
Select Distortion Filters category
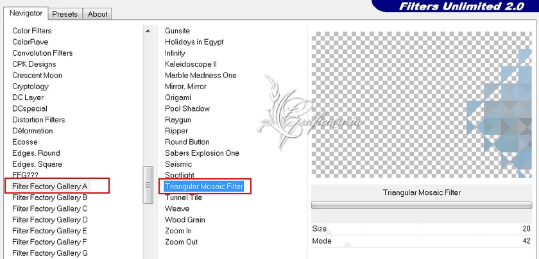tap(38, 120)
